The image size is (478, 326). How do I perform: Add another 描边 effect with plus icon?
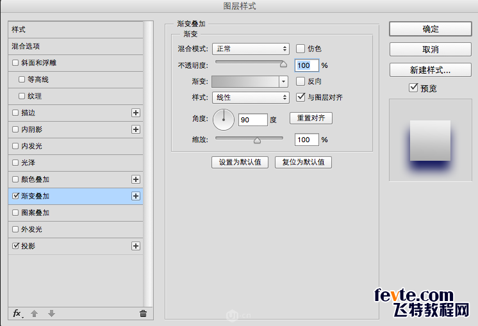[x=136, y=113]
